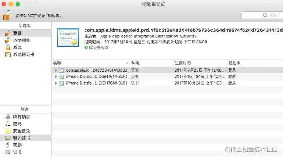Click the 此证书有效 status text
283x158 pixels.
[x=99, y=48]
